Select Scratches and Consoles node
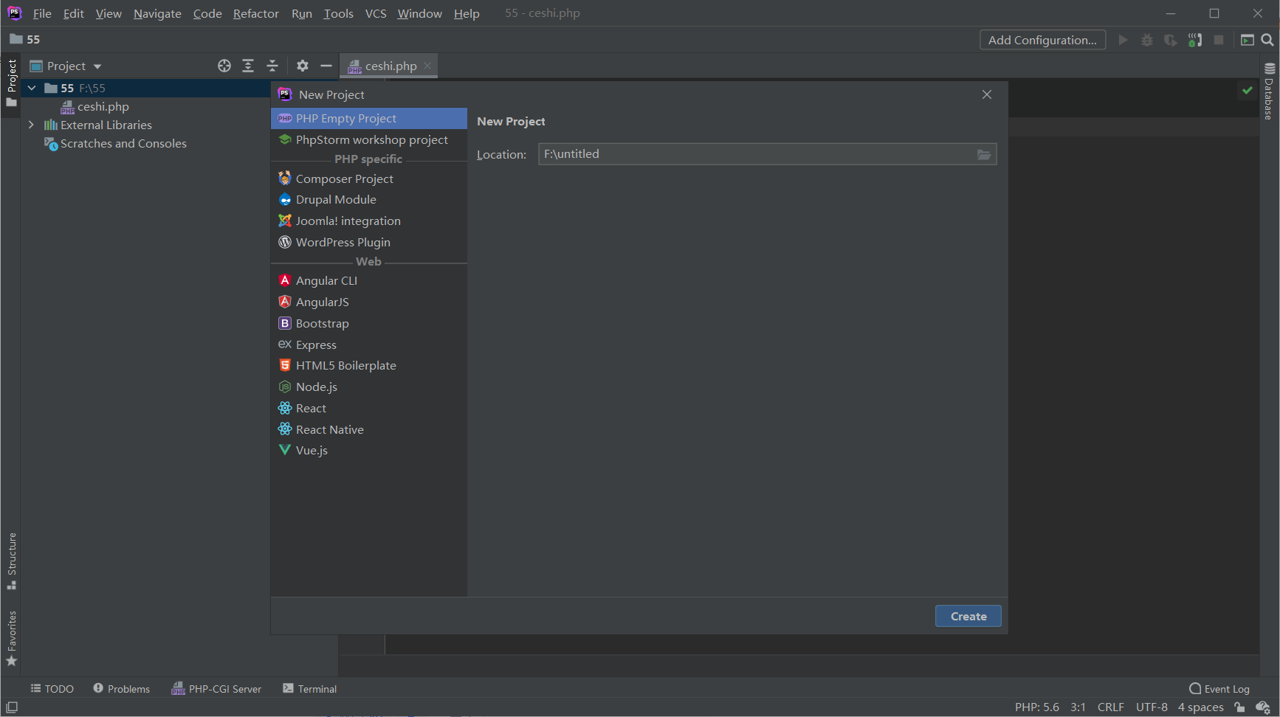Screen dimensions: 1280x717 [123, 143]
